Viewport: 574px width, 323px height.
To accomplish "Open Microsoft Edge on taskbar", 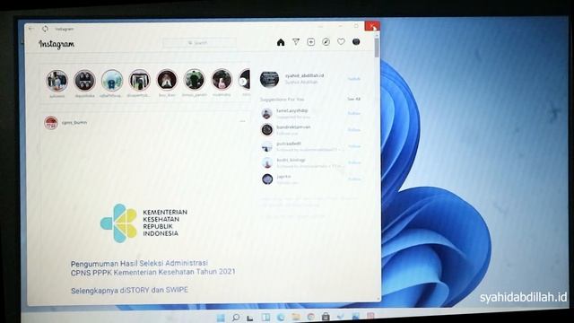I will click(x=281, y=318).
